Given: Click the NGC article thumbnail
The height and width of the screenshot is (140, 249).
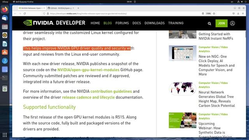Looking at the screenshot, I should pos(182,53).
